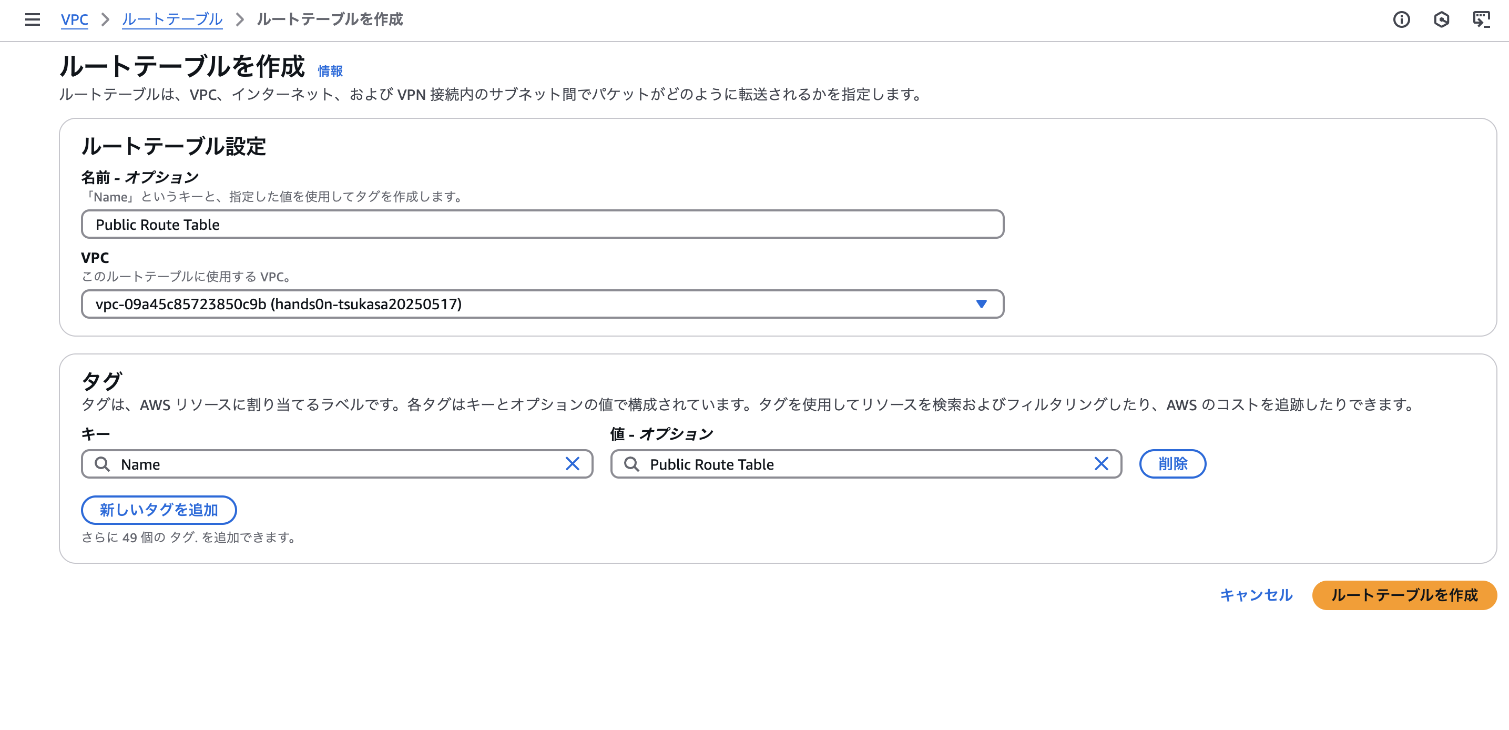Click the 削除 tag button
The width and height of the screenshot is (1509, 730).
tap(1172, 464)
